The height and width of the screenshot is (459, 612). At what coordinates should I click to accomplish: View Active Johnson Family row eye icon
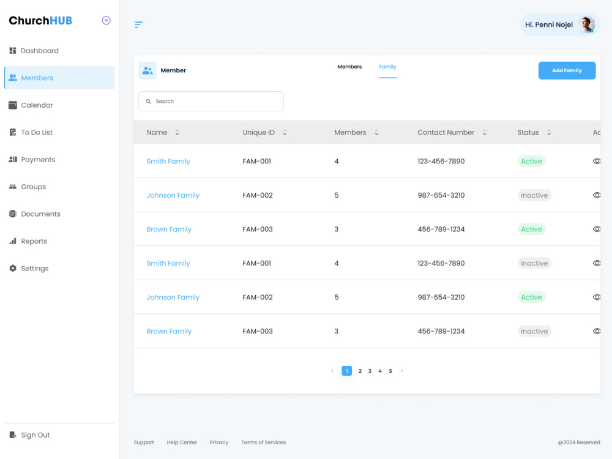(596, 297)
